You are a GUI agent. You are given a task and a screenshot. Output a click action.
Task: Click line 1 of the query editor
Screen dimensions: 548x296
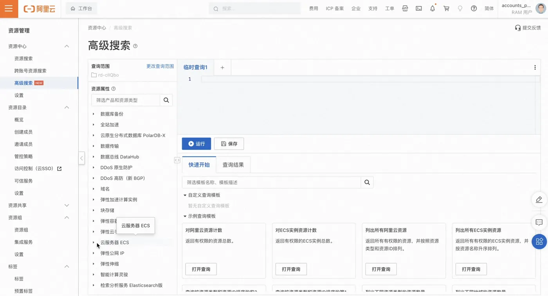click(x=368, y=79)
